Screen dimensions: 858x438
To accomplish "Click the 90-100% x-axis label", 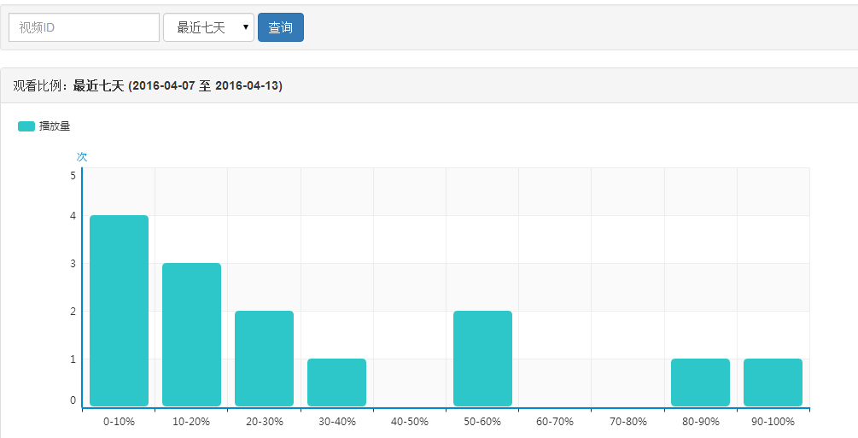I will [x=773, y=422].
